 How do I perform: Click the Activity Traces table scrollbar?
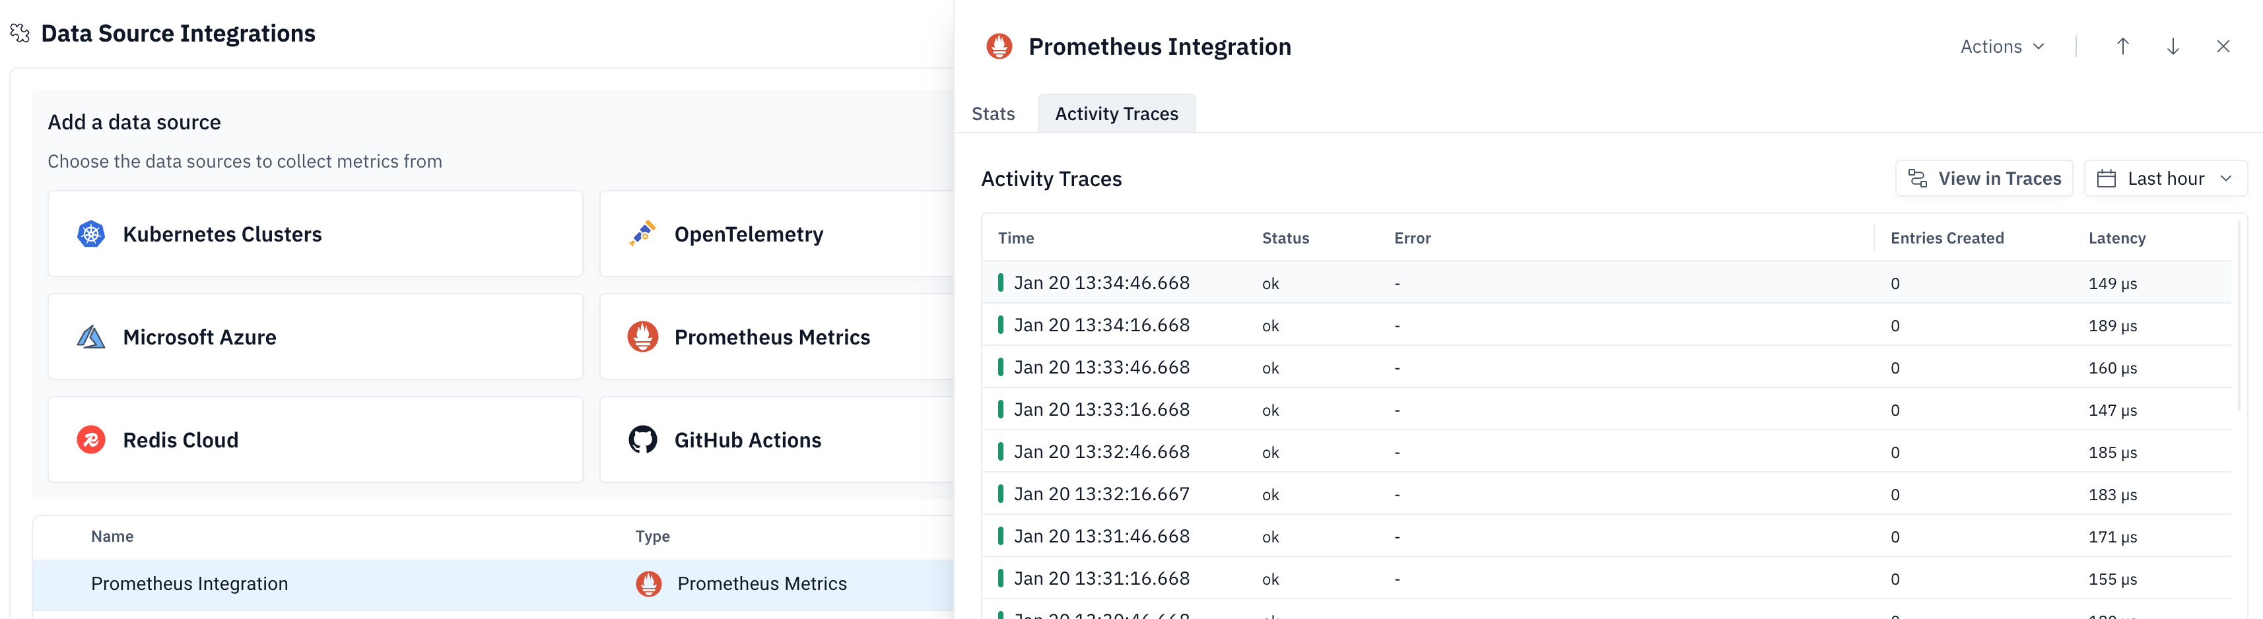click(2239, 316)
